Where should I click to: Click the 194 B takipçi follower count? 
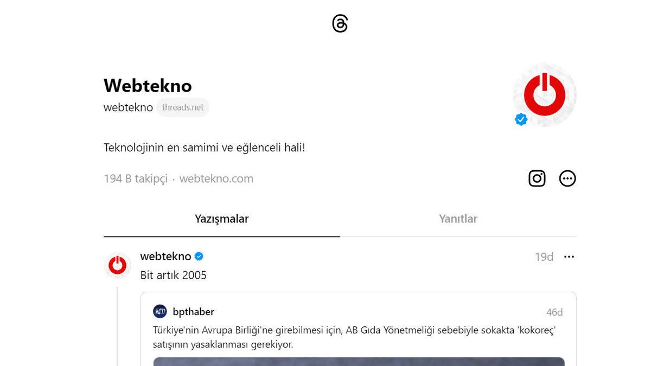tap(136, 178)
